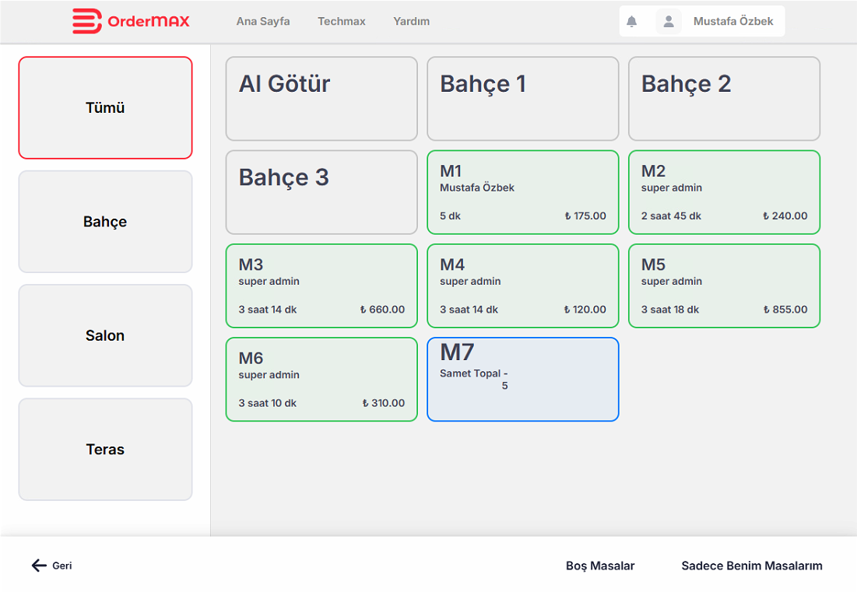857x592 pixels.
Task: Select the Bahçe 1 table
Action: point(522,99)
